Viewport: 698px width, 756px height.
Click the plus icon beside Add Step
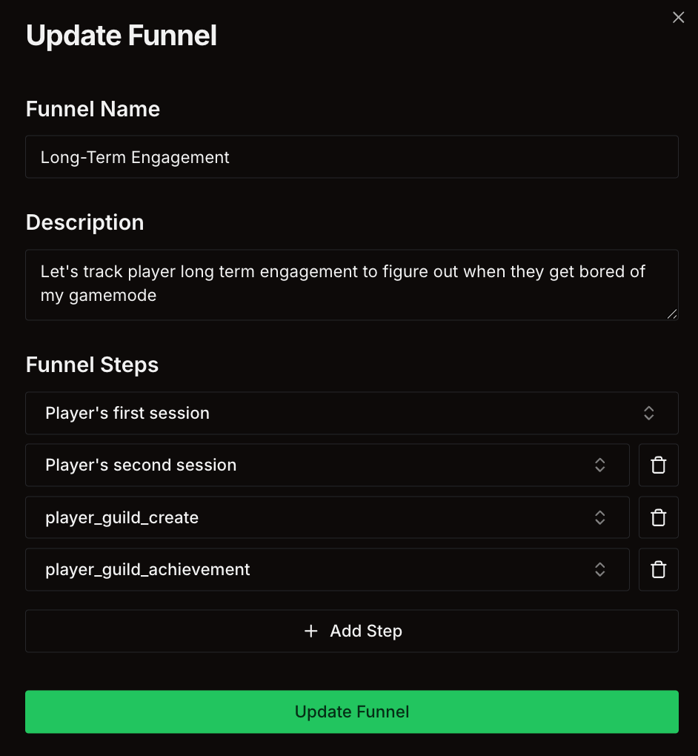pyautogui.click(x=311, y=631)
